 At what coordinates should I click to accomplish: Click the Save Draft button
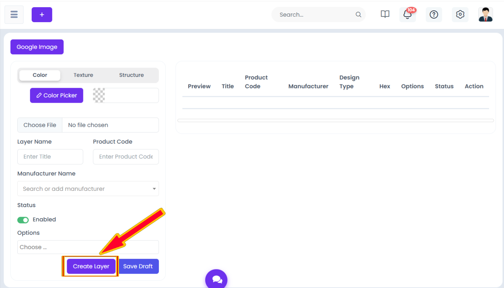click(x=138, y=266)
